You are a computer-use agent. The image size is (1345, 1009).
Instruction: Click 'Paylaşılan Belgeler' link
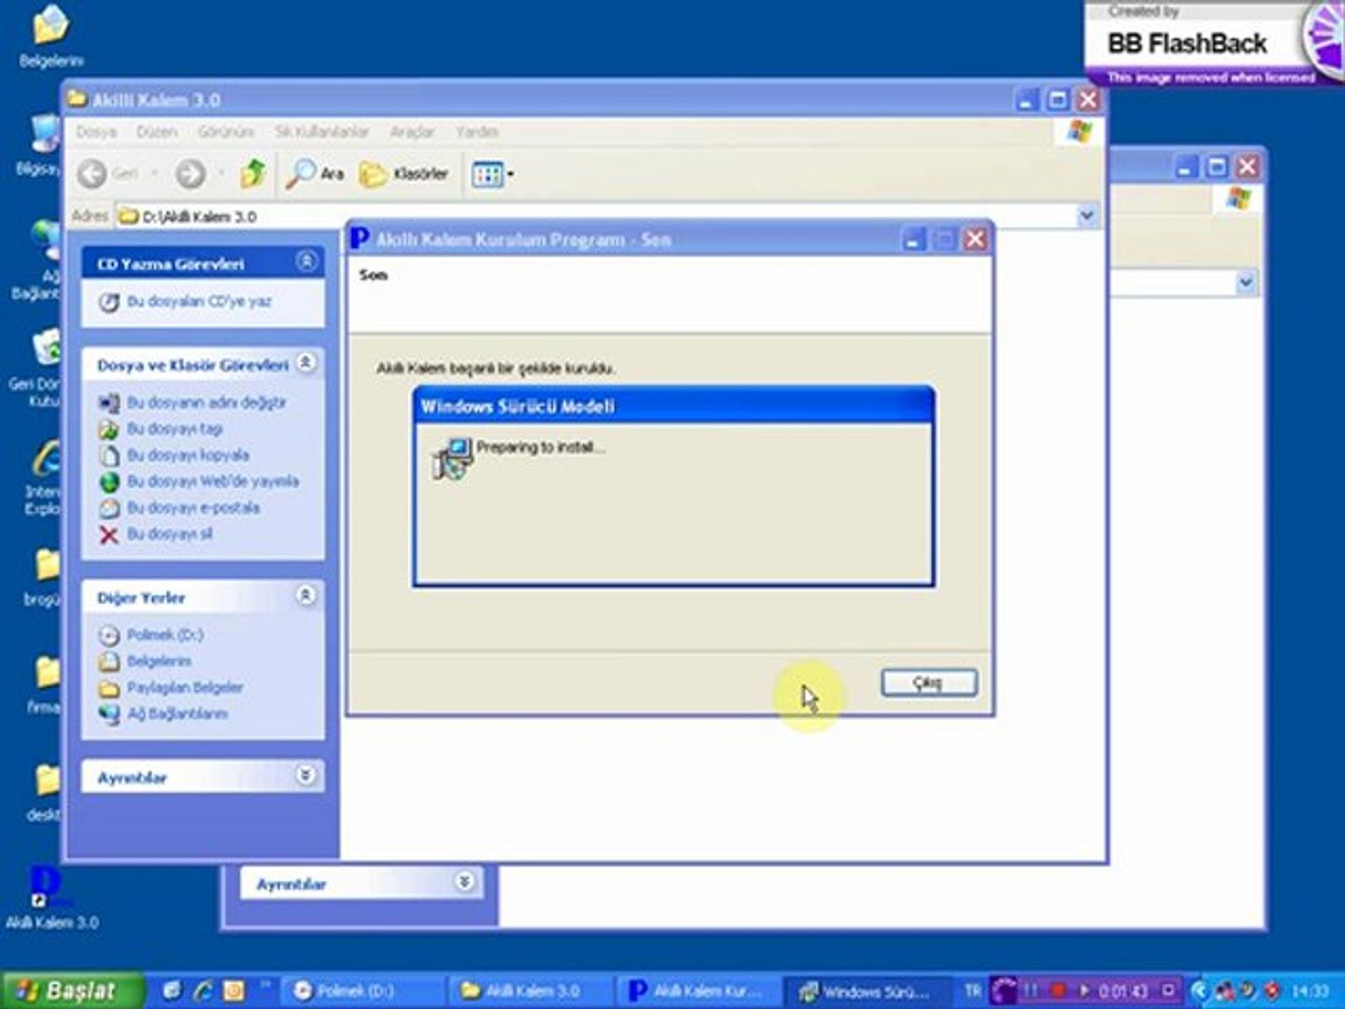click(x=185, y=688)
